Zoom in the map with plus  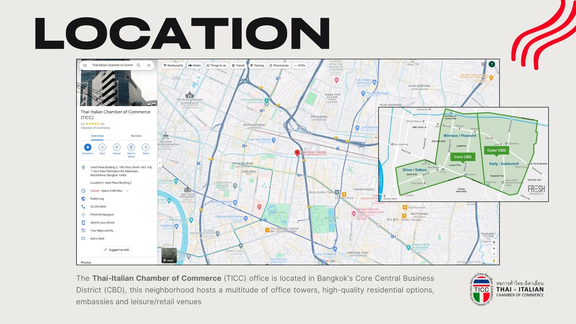(x=494, y=248)
